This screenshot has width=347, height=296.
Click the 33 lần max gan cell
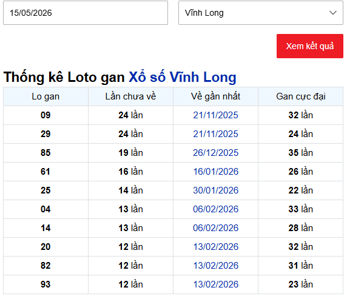tap(300, 209)
